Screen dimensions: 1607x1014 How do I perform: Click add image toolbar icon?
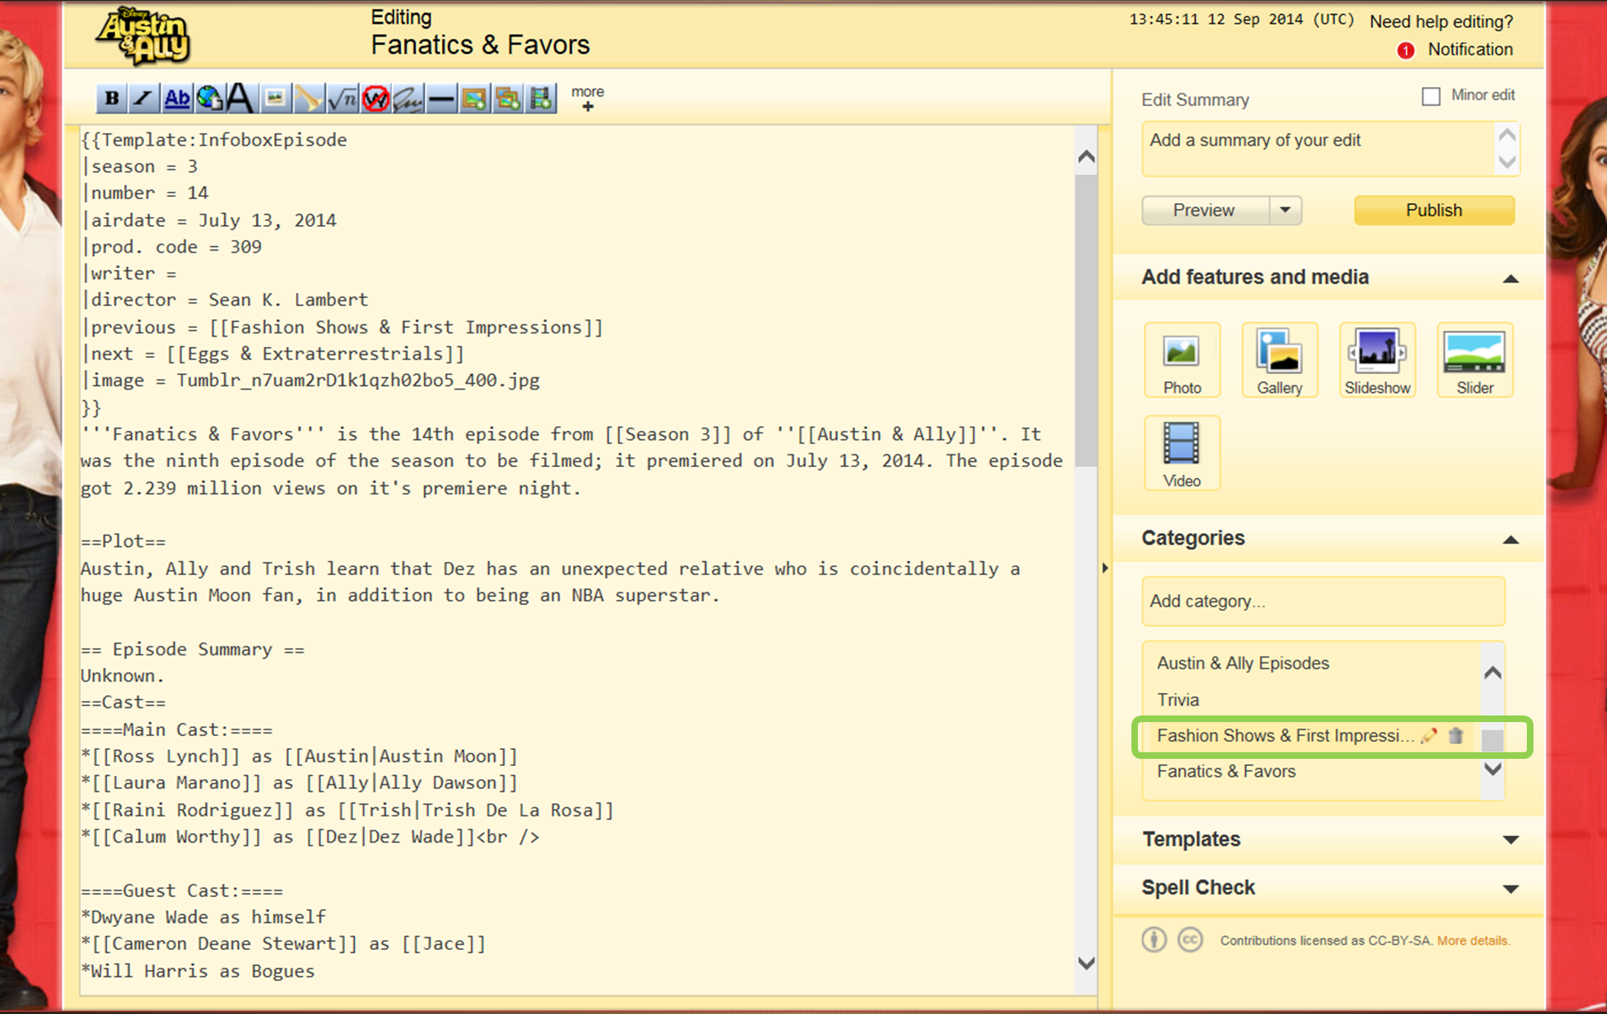tap(474, 98)
